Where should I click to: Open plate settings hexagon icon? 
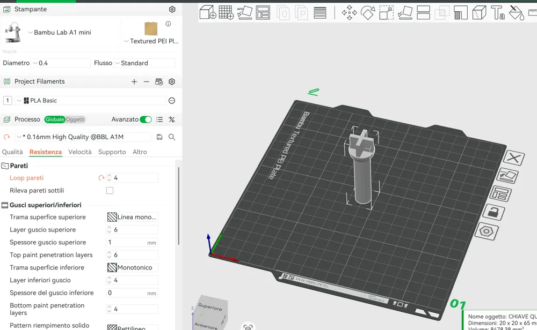(487, 231)
